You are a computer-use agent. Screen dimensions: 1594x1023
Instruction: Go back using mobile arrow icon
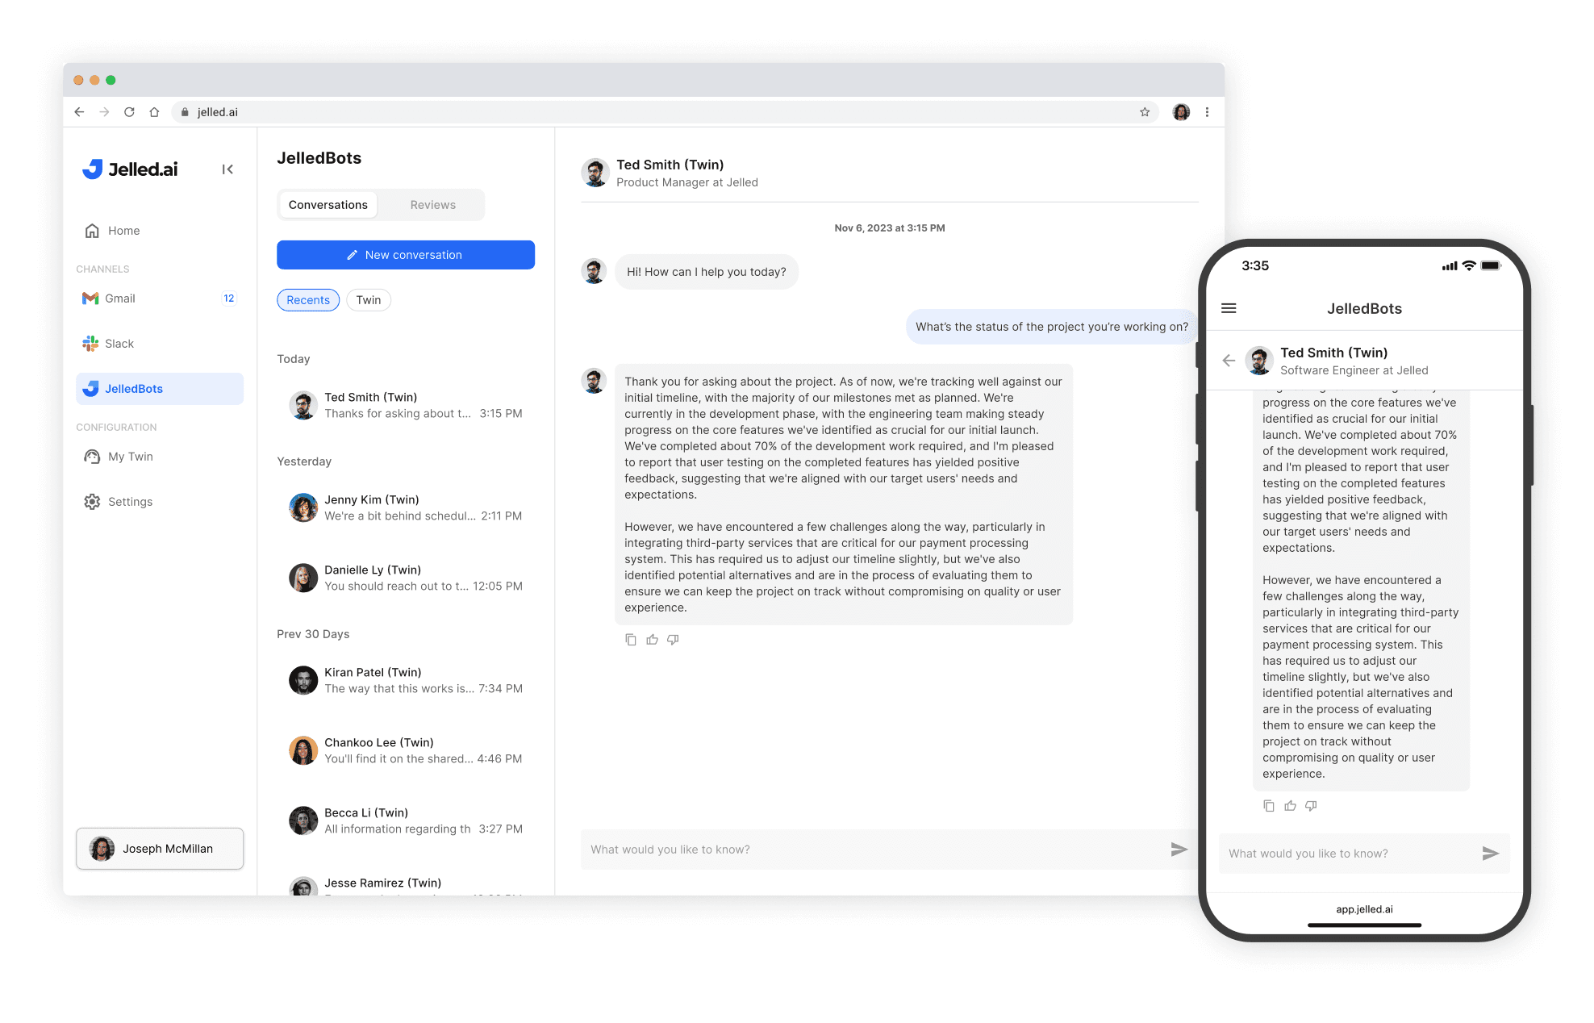click(1229, 361)
